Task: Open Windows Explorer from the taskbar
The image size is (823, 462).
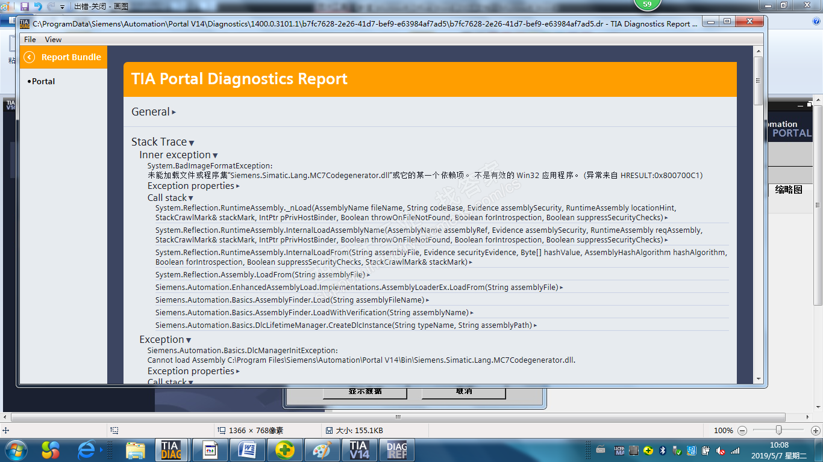Action: pos(136,450)
